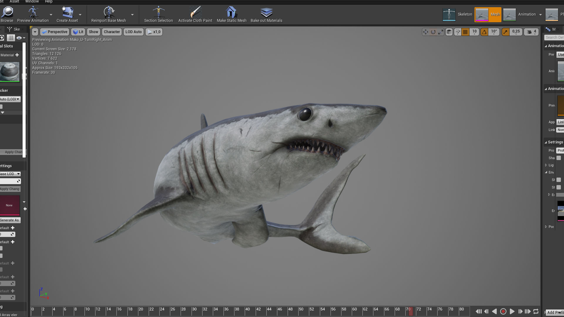Screen dimensions: 564x317
Task: Open playback speed x1,0 dropdown
Action: 154,32
